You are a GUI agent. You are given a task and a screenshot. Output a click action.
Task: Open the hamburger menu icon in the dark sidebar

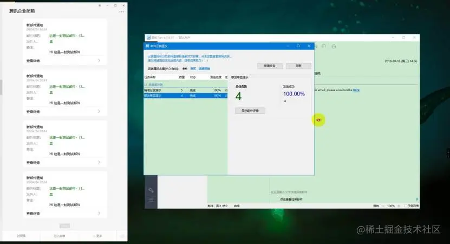pos(151,200)
